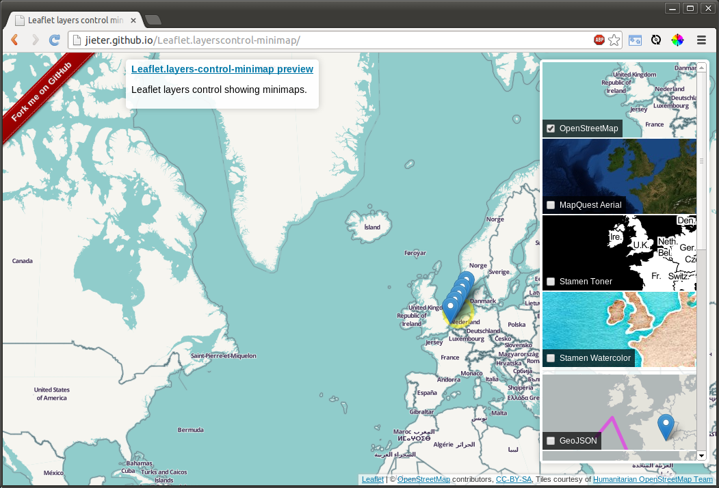Click the MapQuest Aerial minimap preview

[x=619, y=171]
